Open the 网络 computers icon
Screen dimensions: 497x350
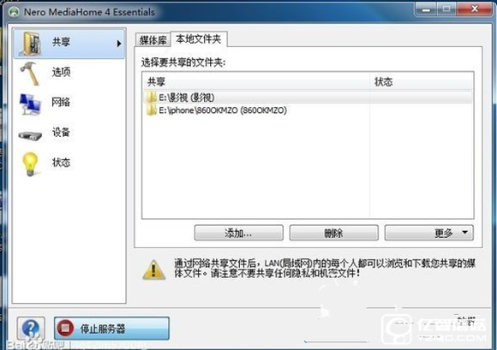(x=30, y=104)
